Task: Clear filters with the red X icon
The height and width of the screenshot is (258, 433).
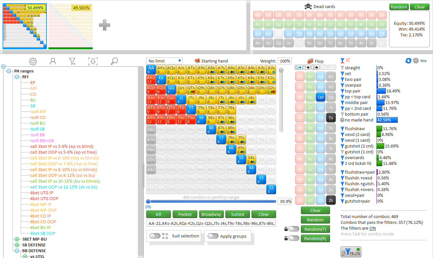Action: (348, 60)
